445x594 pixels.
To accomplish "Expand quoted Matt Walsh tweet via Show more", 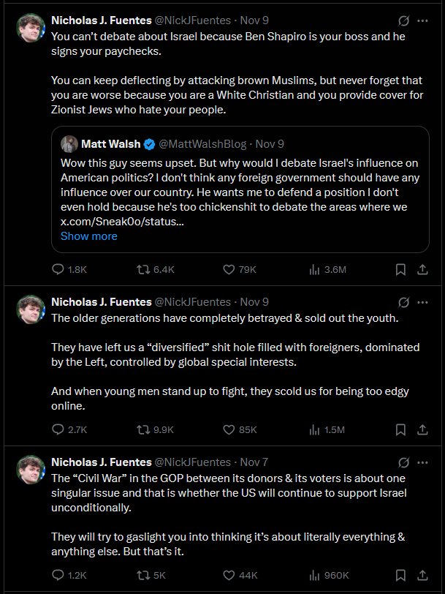I will (x=89, y=236).
